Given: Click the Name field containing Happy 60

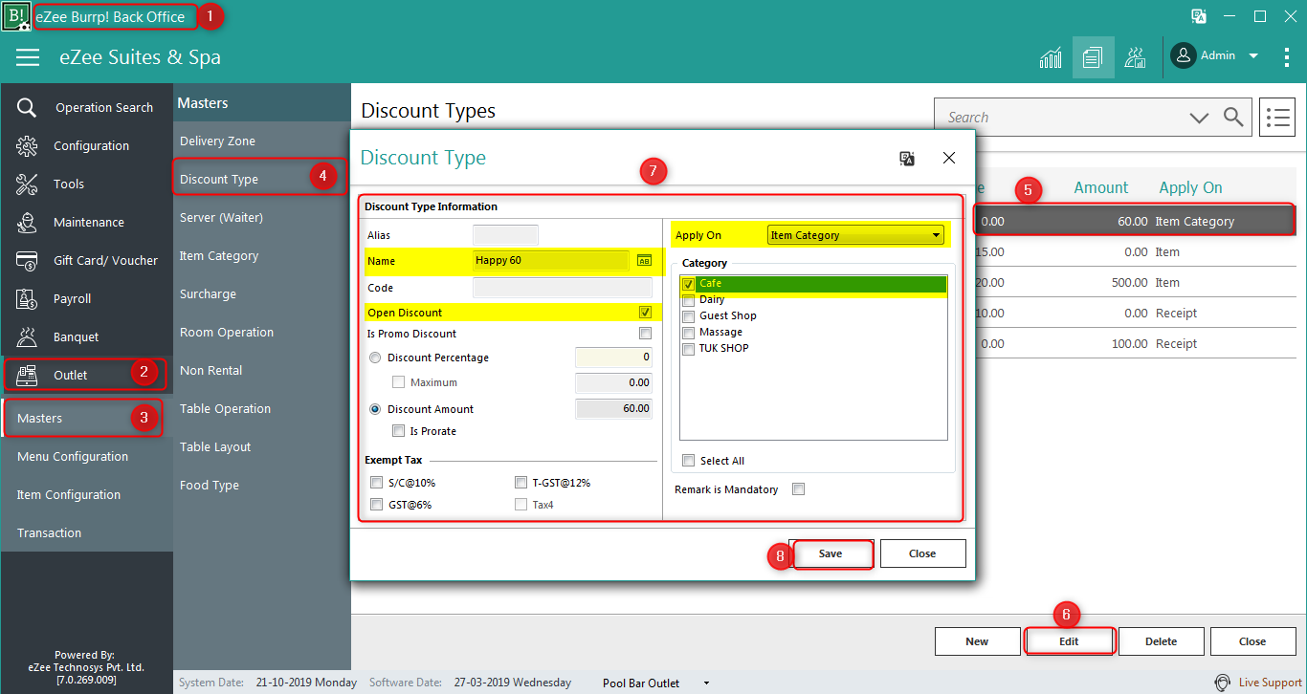Looking at the screenshot, I should tap(551, 260).
